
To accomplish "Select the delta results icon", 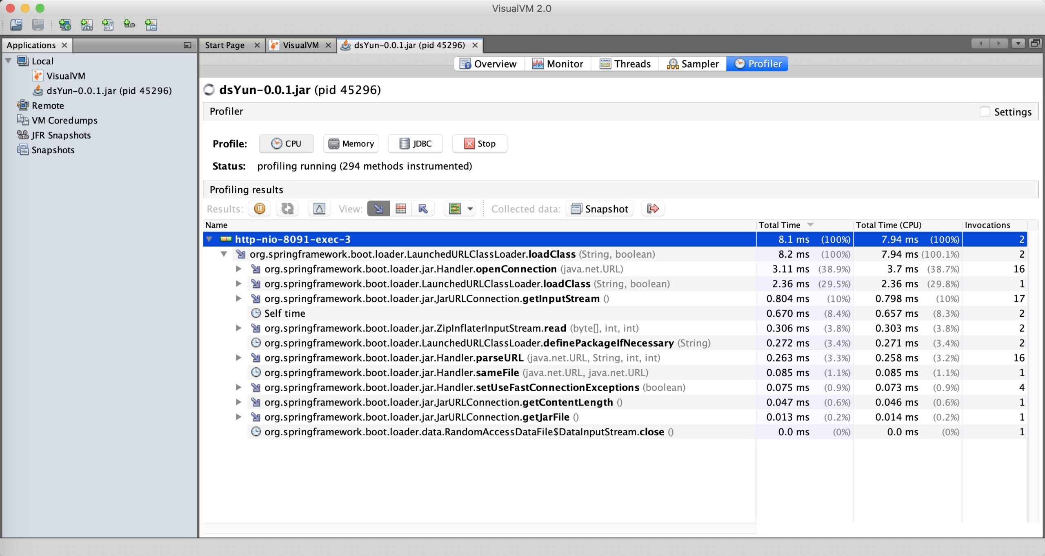I will click(x=319, y=208).
